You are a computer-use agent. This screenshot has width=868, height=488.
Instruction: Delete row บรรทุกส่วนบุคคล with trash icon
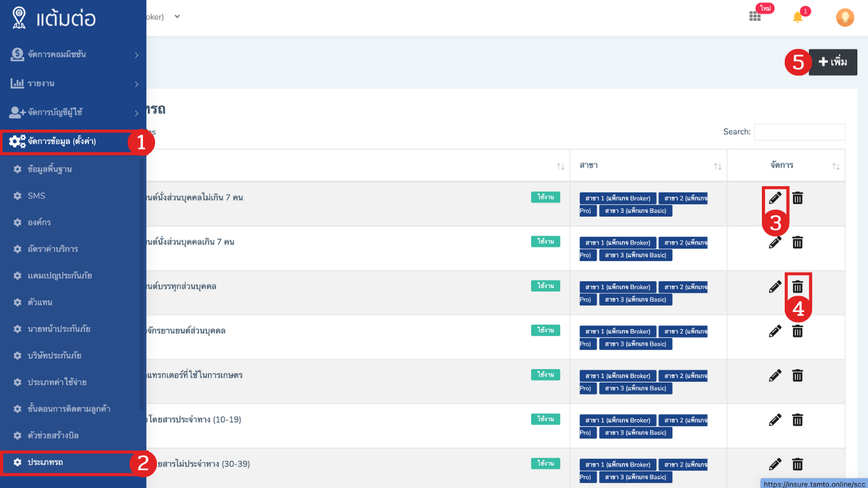(x=797, y=287)
